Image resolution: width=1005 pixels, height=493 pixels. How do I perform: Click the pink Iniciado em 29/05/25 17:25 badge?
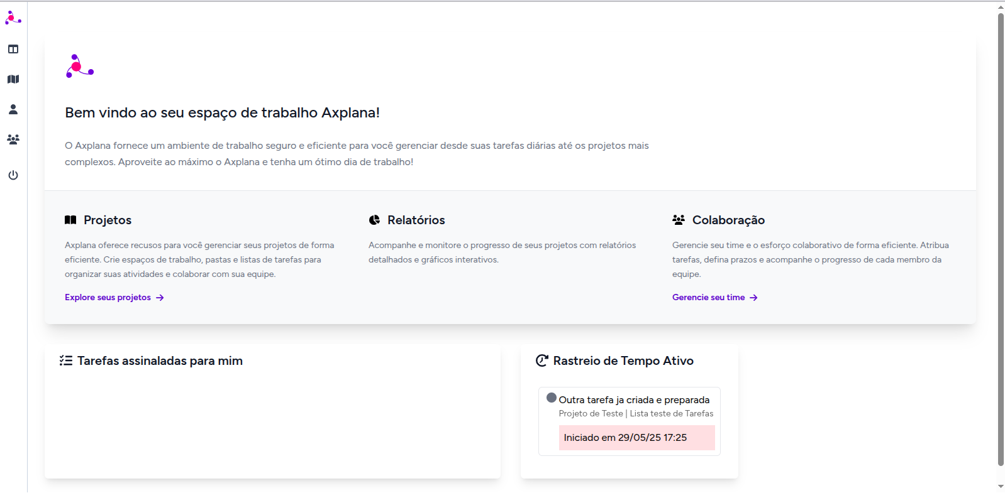[x=637, y=438]
